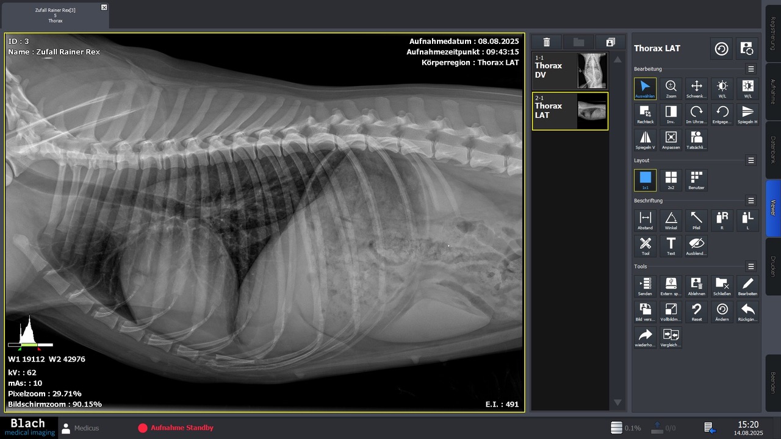This screenshot has width=781, height=439.
Task: Switch layout to 2x2 grid
Action: tap(671, 180)
